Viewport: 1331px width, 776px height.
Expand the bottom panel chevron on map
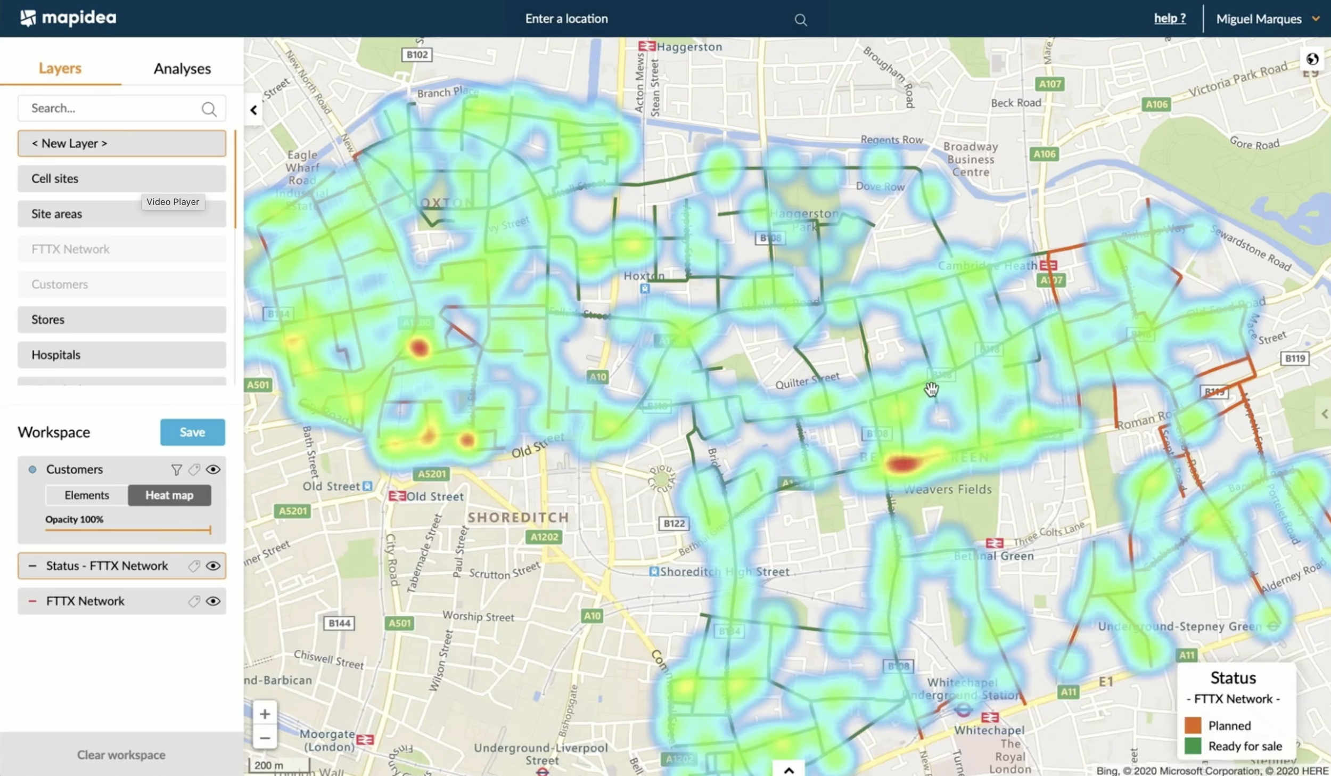click(789, 770)
